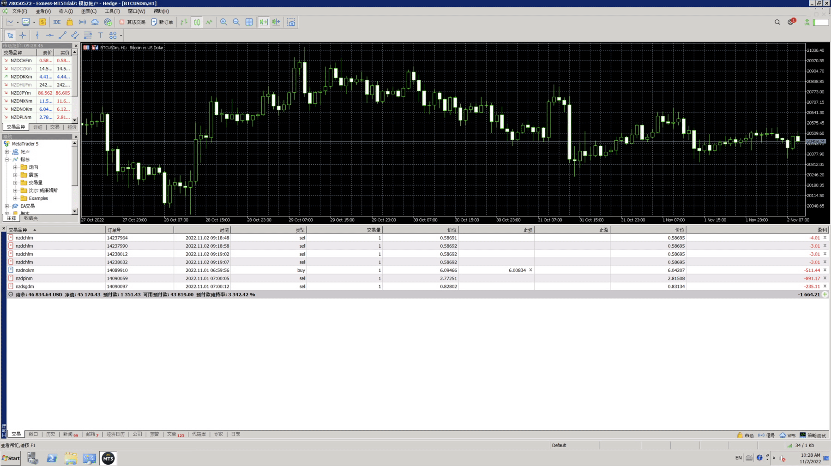831x466 pixels.
Task: Open 策略测试 strategy tester button
Action: [x=813, y=435]
